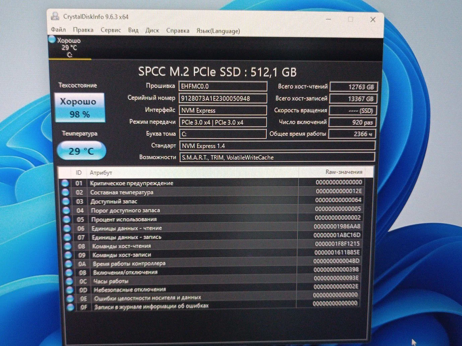Click status icon of Включения/отключения row
Image resolution: width=462 pixels, height=346 pixels.
pyautogui.click(x=69, y=273)
